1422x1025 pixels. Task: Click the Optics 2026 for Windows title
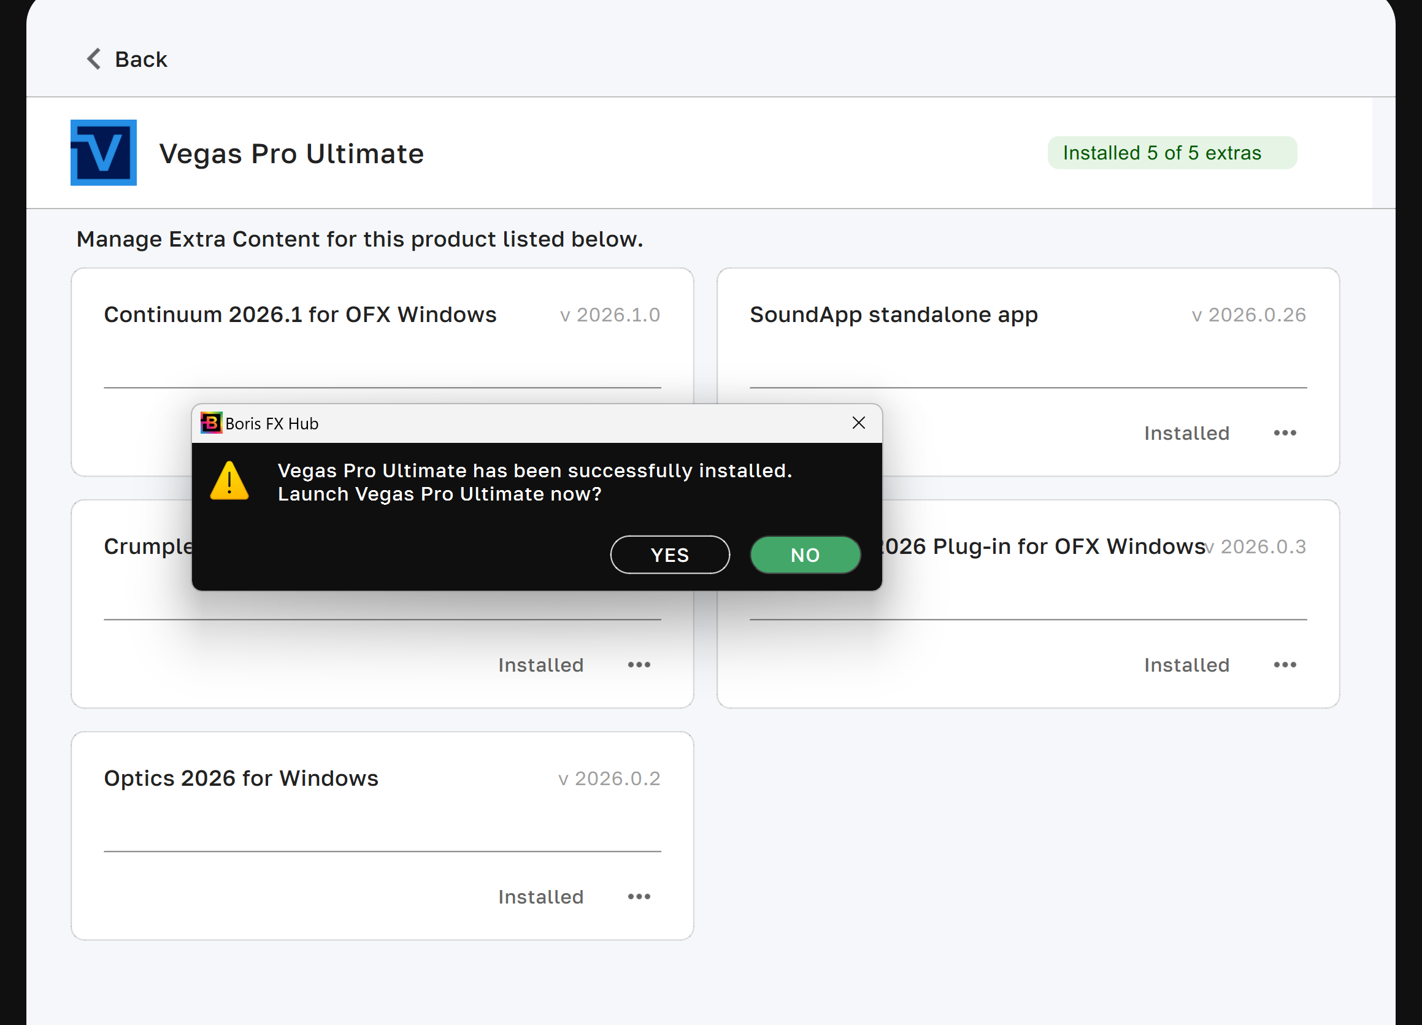tap(240, 778)
